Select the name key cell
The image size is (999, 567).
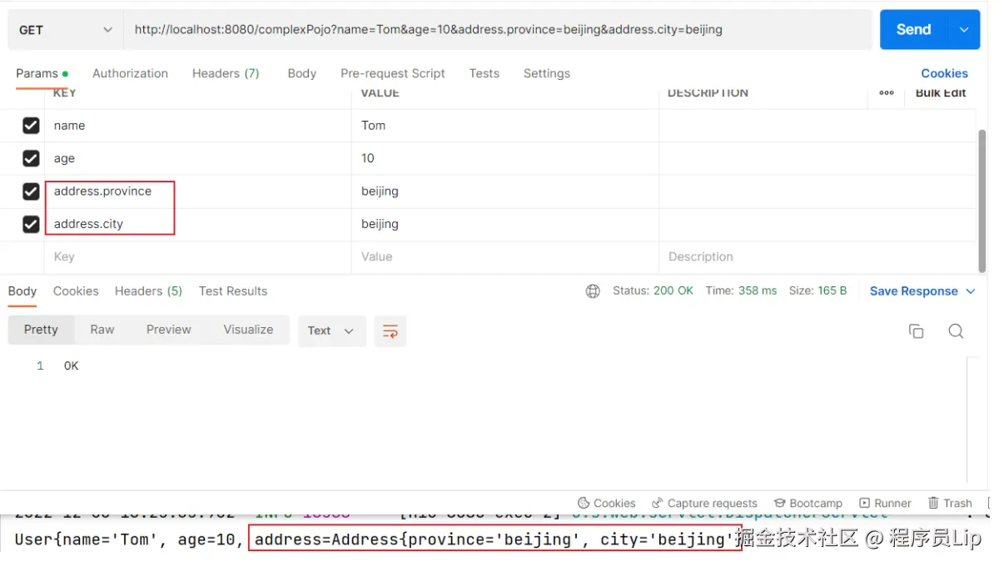coord(198,126)
